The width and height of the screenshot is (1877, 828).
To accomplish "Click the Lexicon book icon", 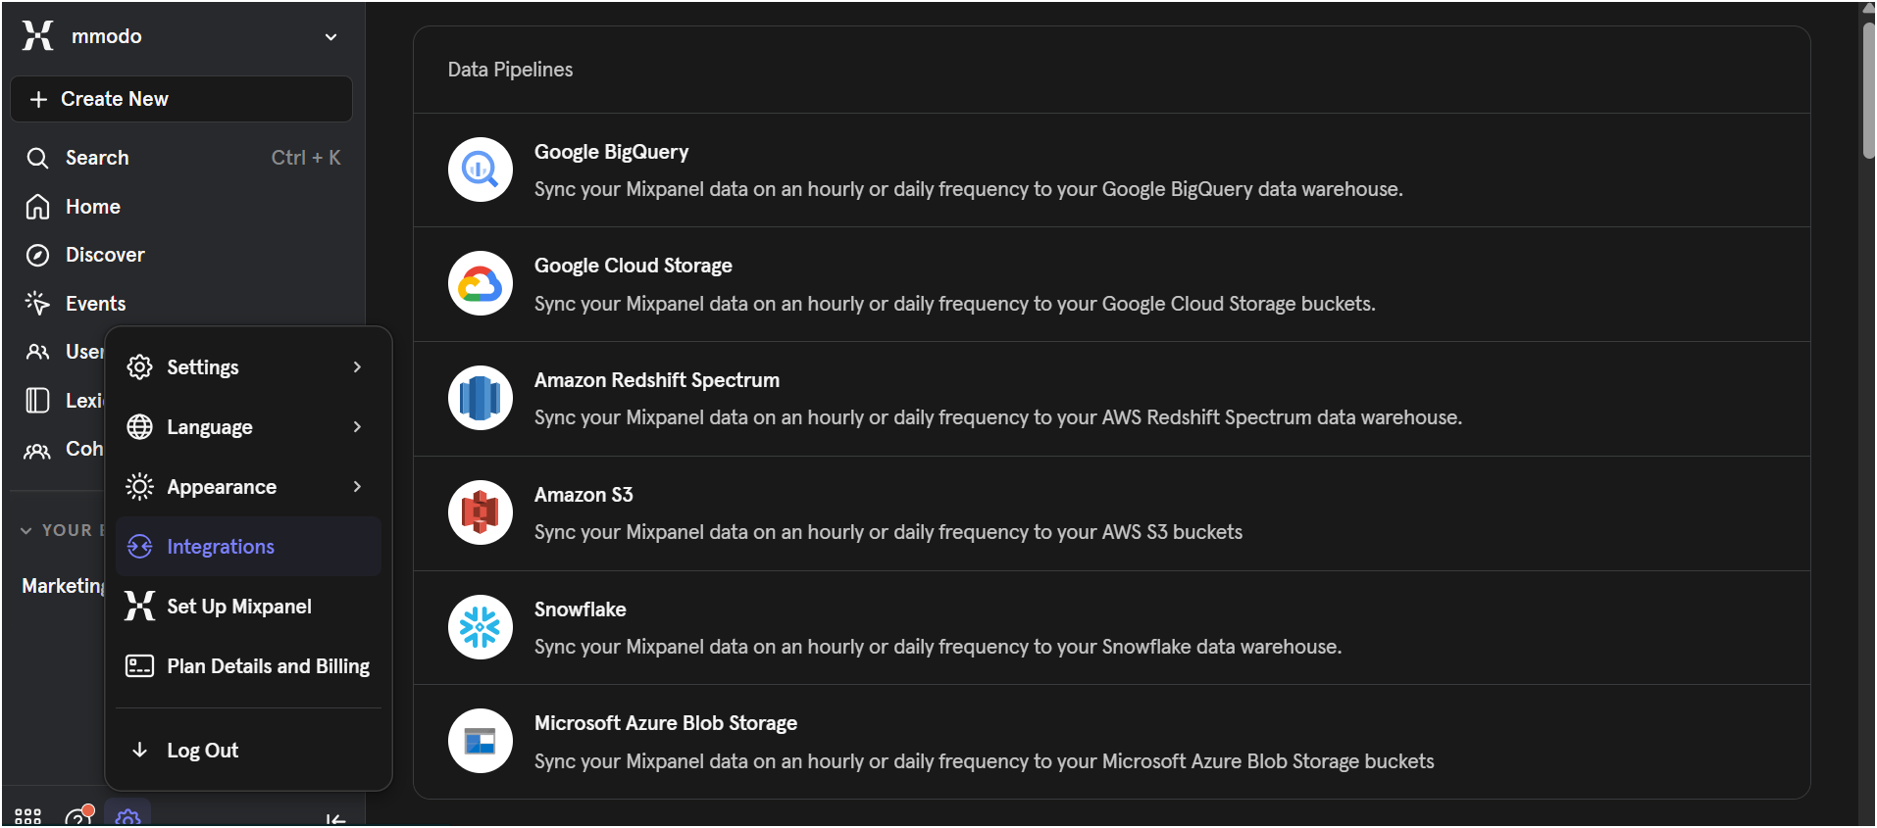I will [x=37, y=401].
